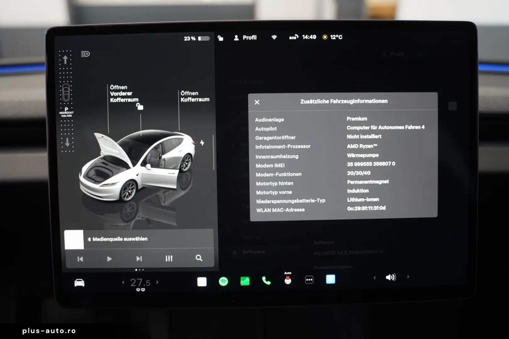
Task: Open the Wi-Fi status icon
Action: (x=274, y=37)
